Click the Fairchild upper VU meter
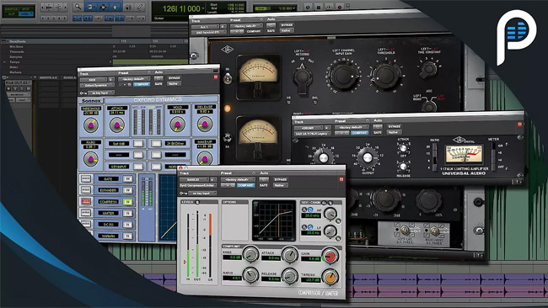The width and height of the screenshot is (548, 308). tap(259, 77)
